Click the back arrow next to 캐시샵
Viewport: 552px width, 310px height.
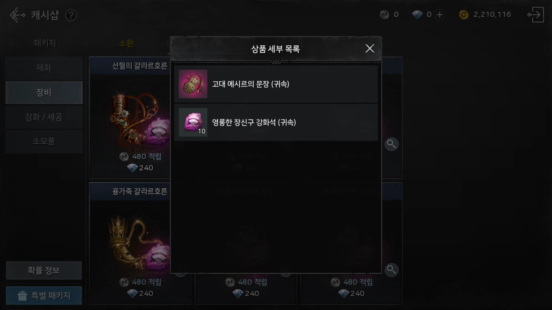coord(17,15)
